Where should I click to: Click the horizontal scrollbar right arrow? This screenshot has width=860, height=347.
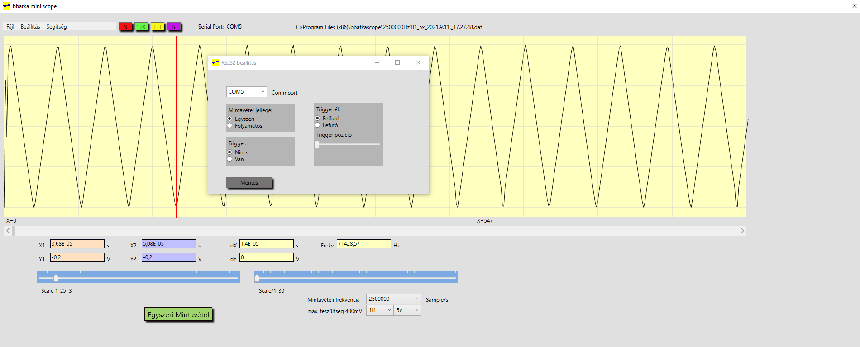[x=742, y=231]
